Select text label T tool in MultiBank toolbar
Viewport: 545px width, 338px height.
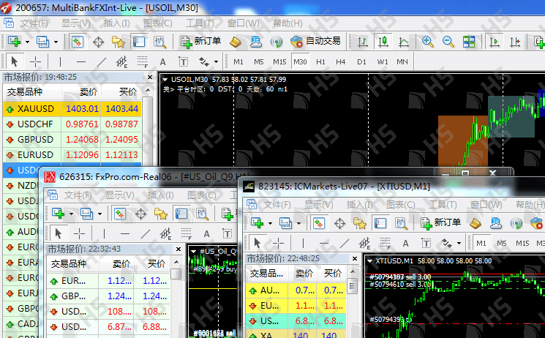point(183,62)
